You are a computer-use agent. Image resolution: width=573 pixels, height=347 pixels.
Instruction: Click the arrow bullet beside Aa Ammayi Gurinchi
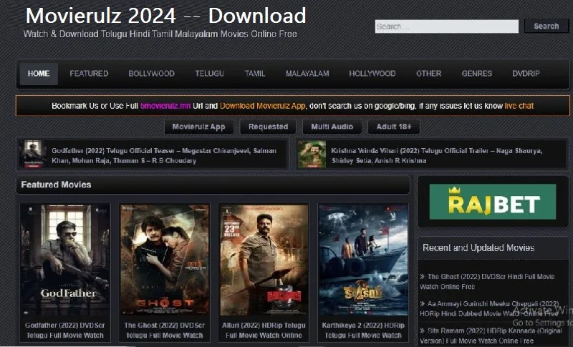tap(423, 303)
